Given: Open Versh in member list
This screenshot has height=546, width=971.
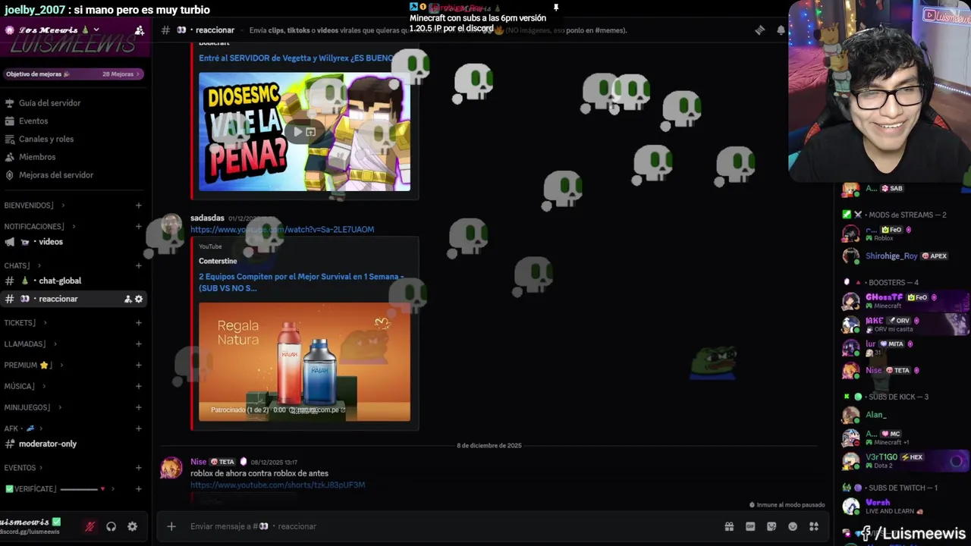Looking at the screenshot, I should (903, 507).
